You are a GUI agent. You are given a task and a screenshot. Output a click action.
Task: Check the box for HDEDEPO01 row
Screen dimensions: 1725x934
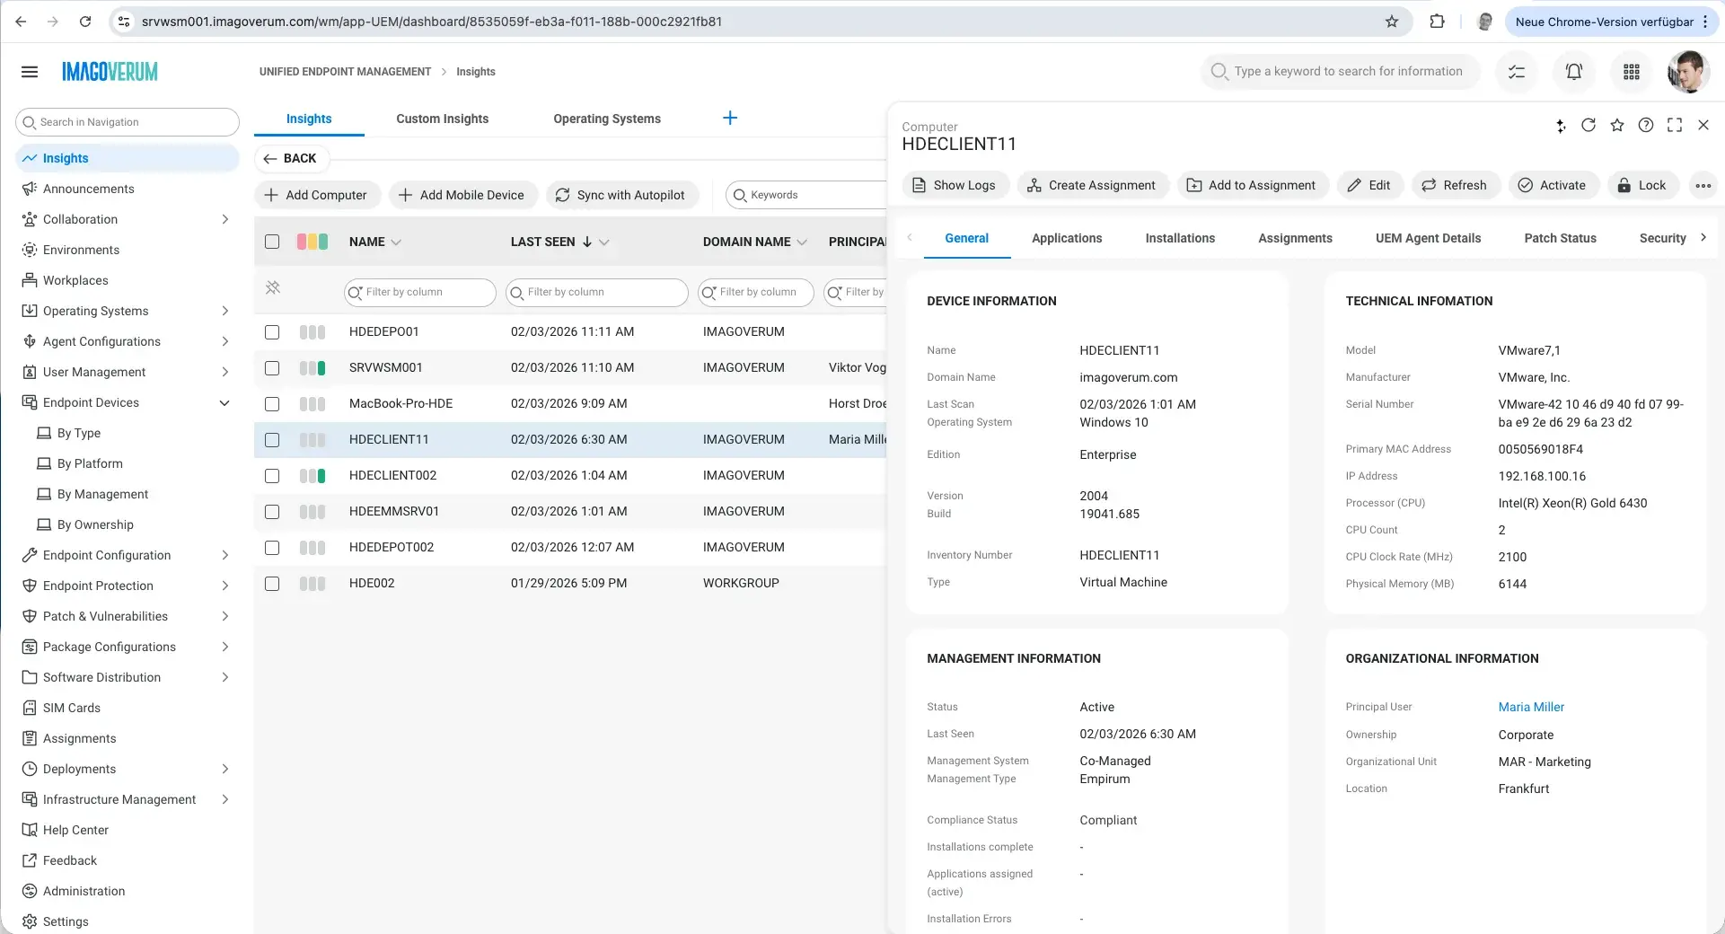point(272,332)
